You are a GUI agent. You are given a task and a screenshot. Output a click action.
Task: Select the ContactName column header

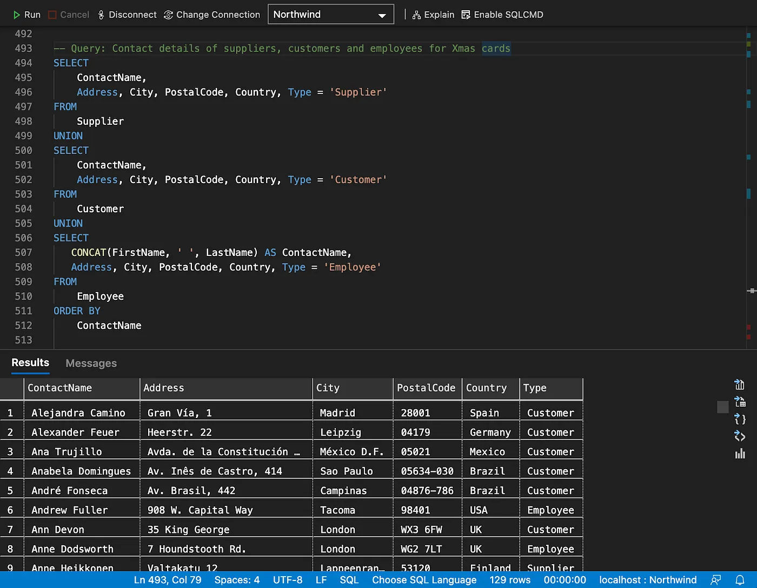point(82,388)
